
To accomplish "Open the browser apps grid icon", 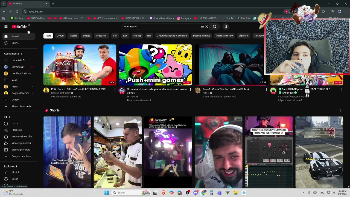I will click(x=4, y=18).
